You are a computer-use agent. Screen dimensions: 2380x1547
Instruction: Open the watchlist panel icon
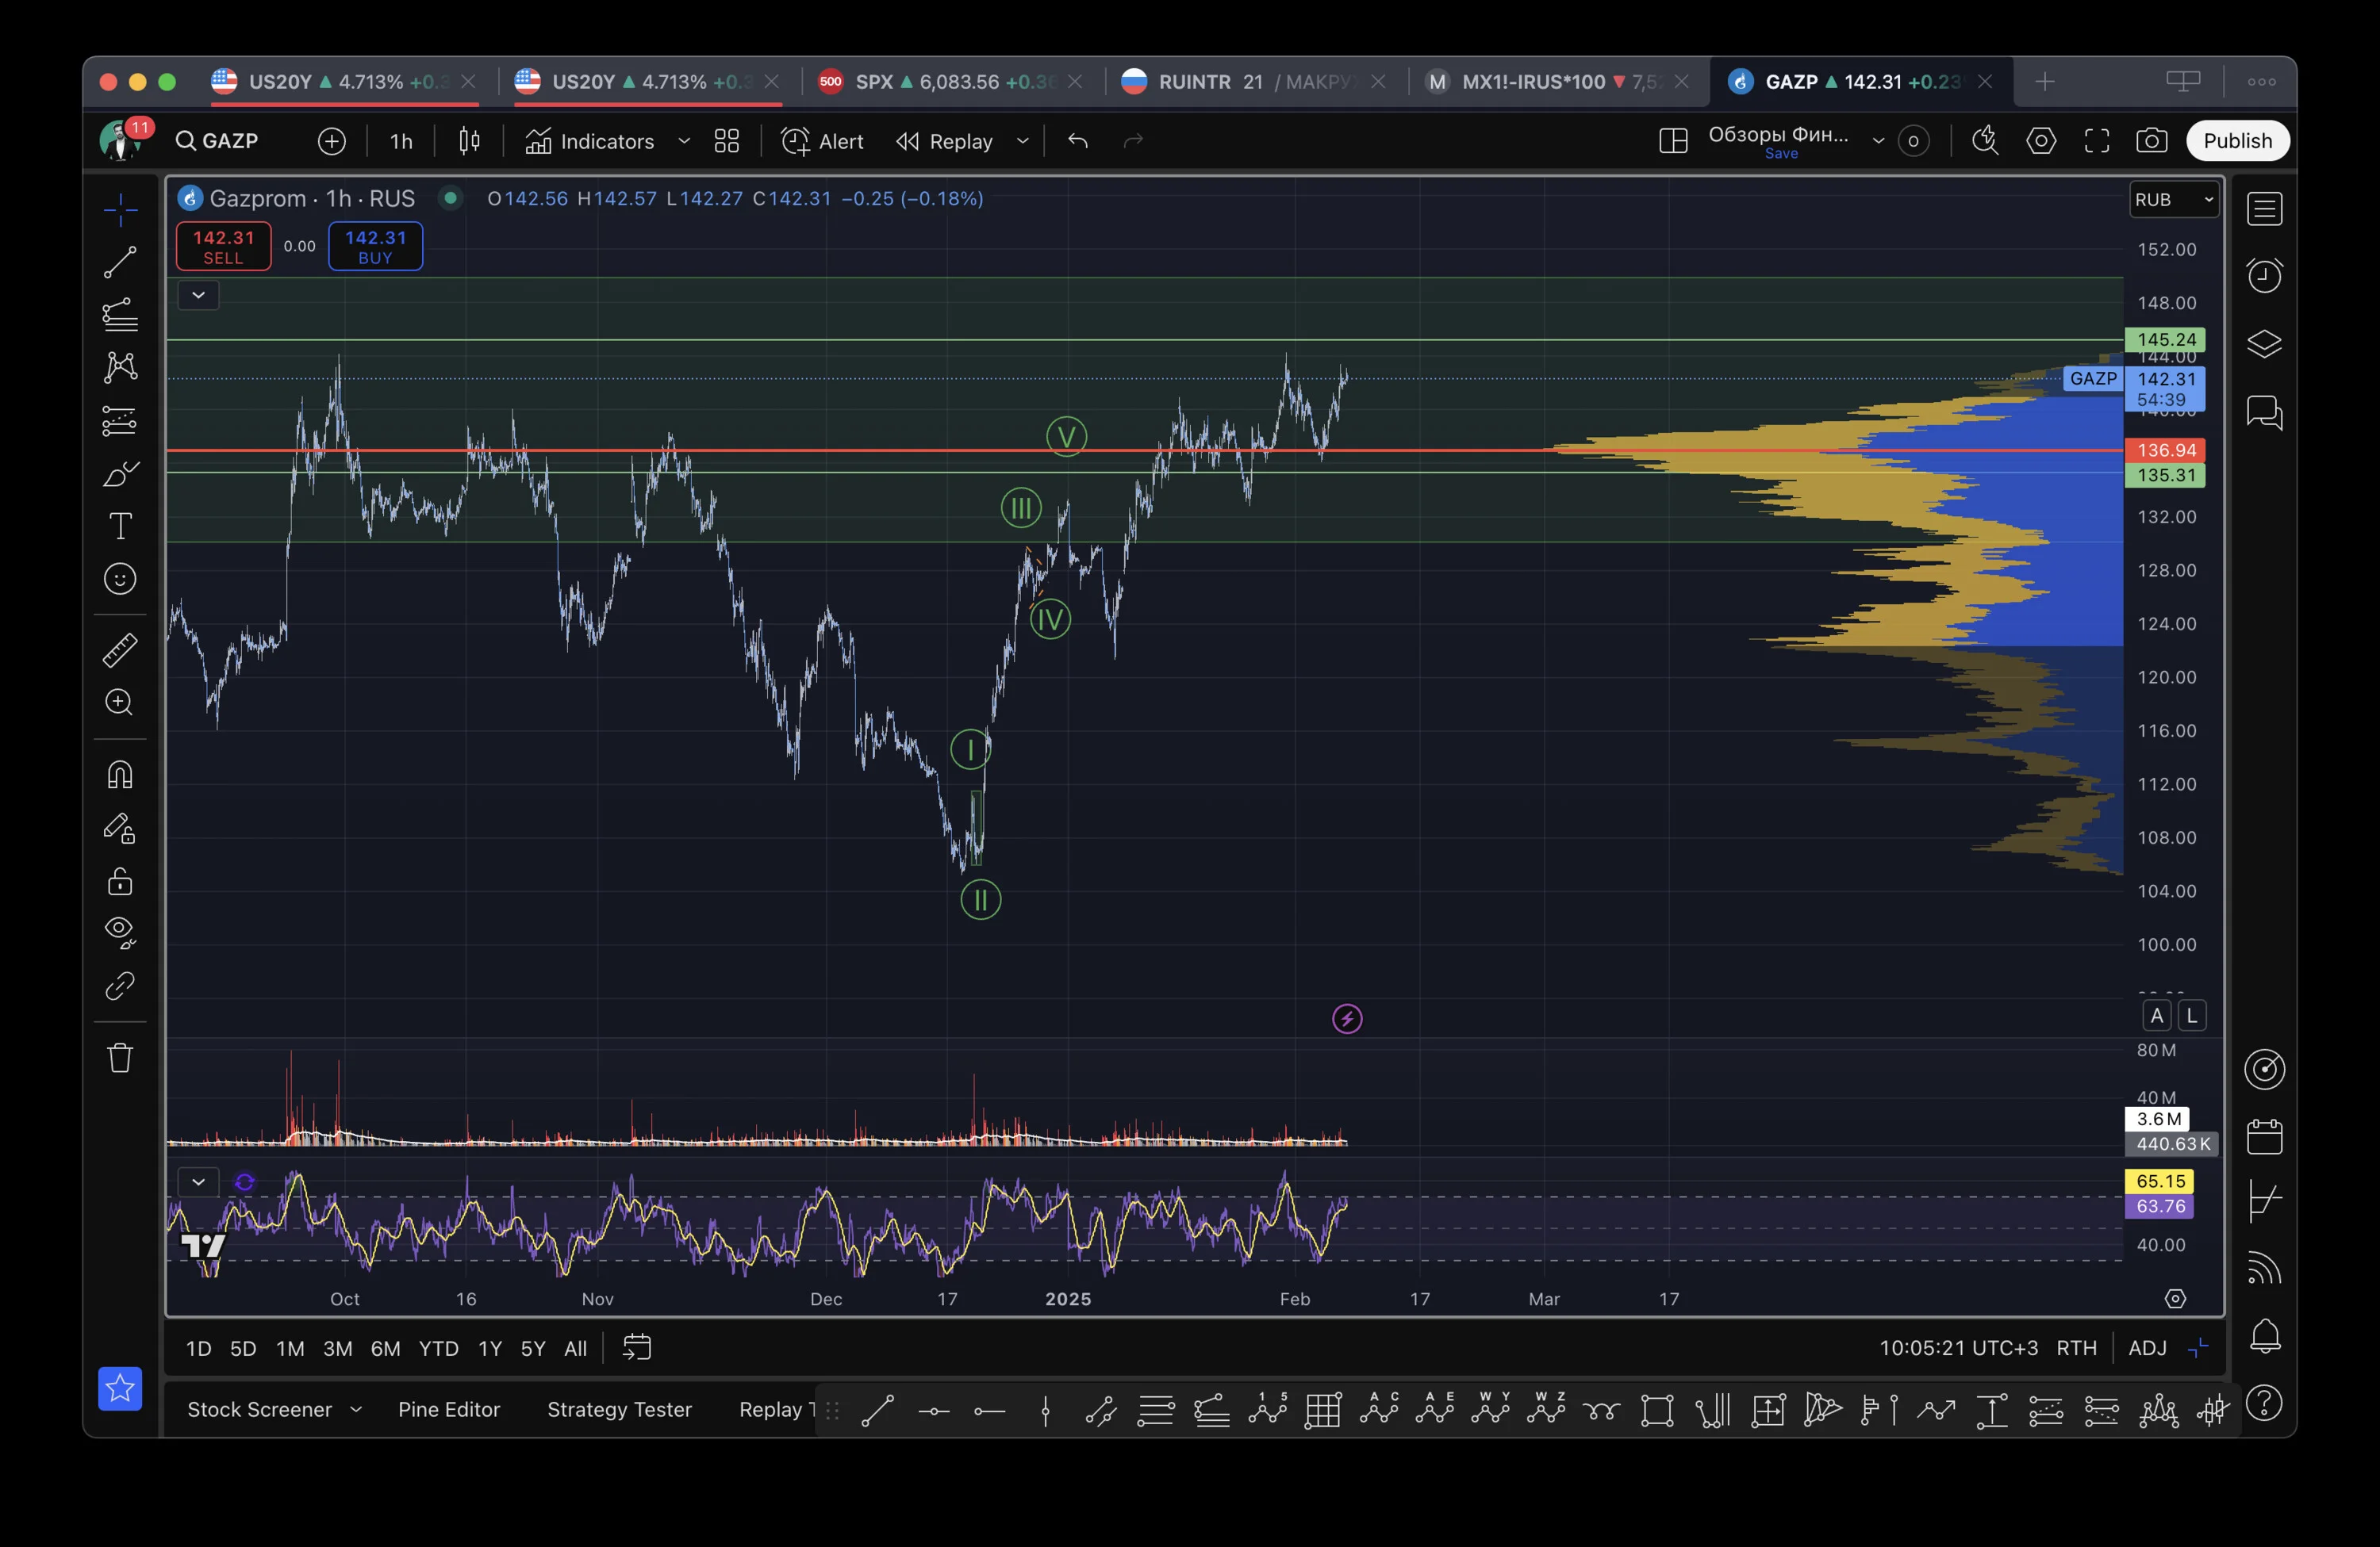(x=2265, y=209)
